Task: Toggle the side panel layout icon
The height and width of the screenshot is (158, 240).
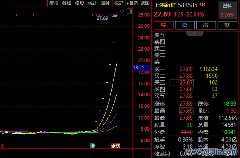Action: (x=129, y=11)
